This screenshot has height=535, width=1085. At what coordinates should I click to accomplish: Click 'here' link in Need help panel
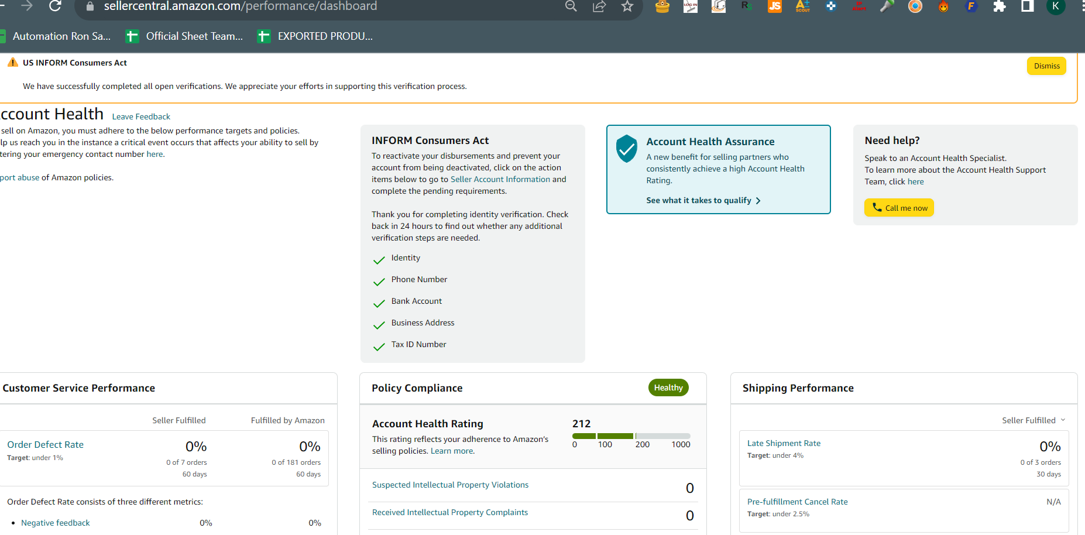pyautogui.click(x=915, y=181)
